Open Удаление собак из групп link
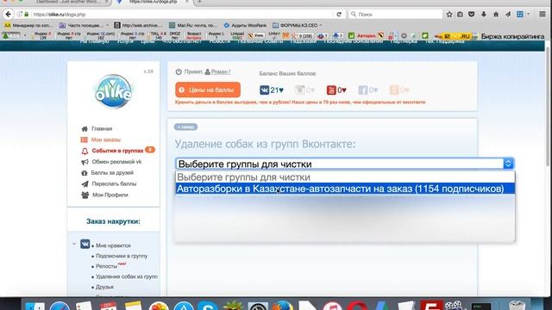This screenshot has width=552, height=310. point(127,276)
